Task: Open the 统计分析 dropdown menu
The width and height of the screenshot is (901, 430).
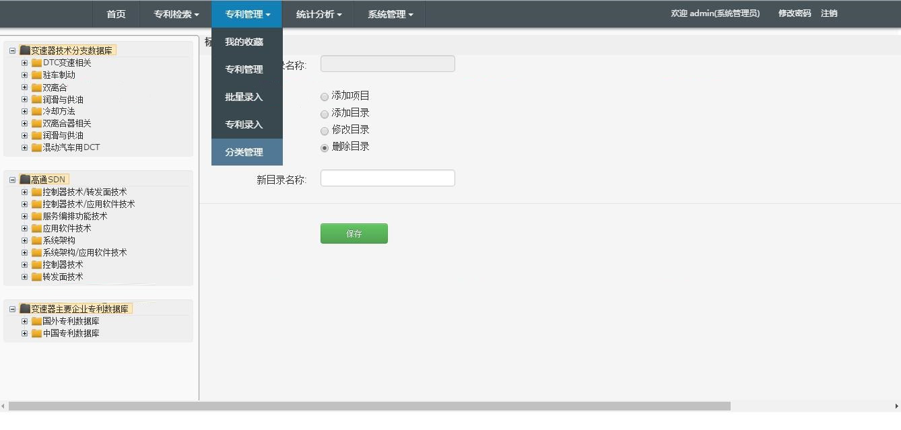Action: click(x=317, y=13)
